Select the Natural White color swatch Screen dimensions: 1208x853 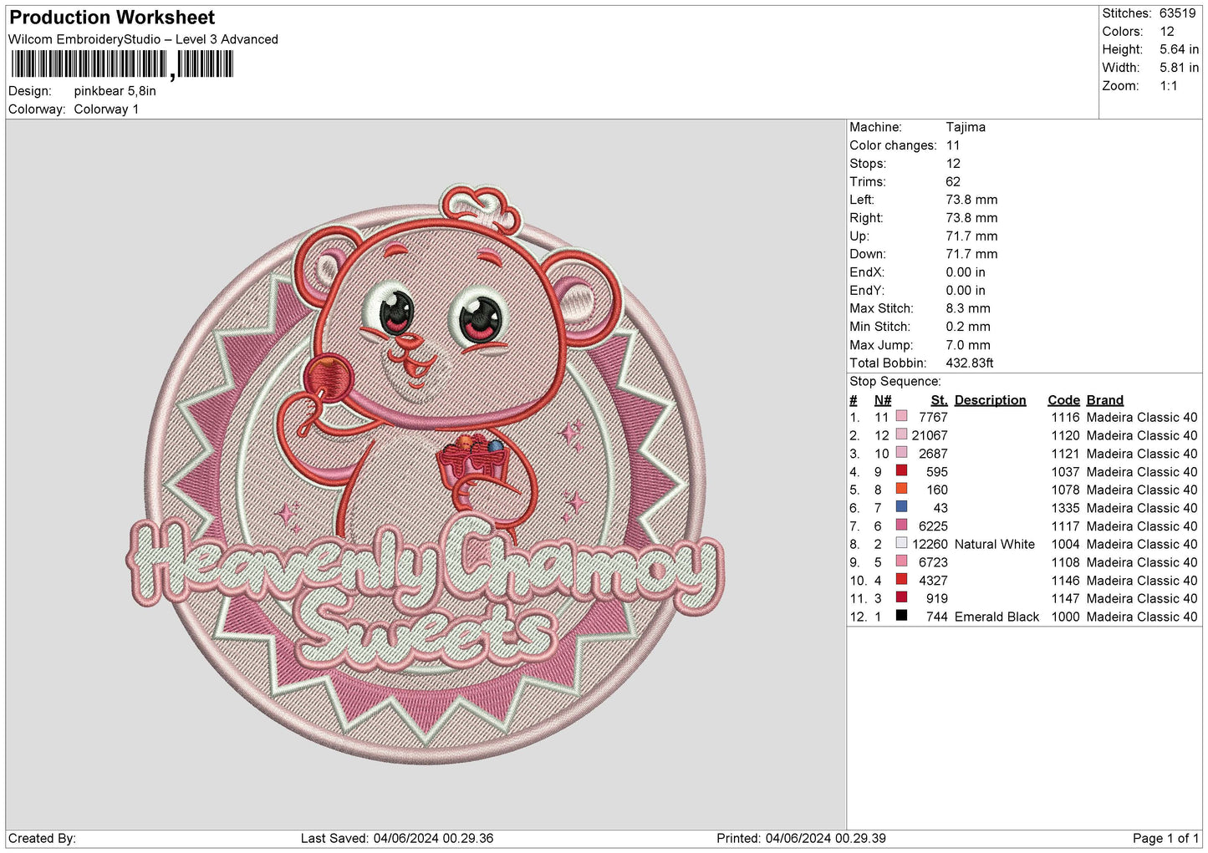[x=901, y=543]
